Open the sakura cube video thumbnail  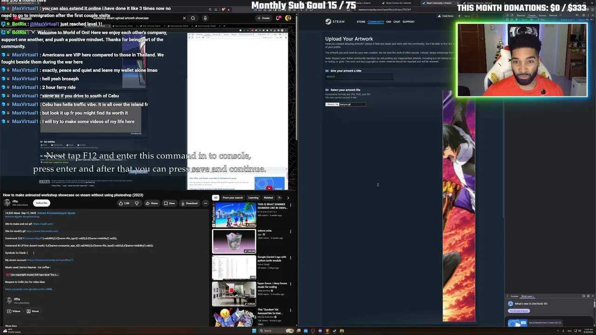(x=234, y=241)
